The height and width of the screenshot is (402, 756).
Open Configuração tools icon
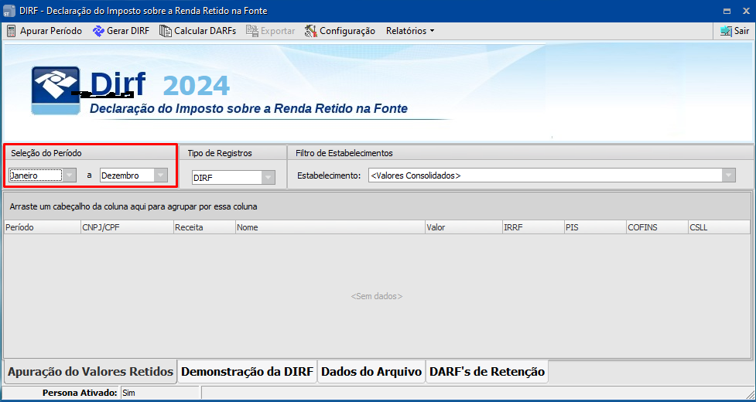click(310, 31)
